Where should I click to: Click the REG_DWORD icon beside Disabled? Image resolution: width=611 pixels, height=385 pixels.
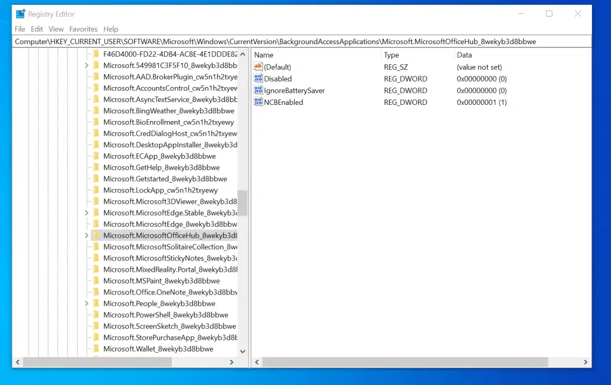pos(259,78)
